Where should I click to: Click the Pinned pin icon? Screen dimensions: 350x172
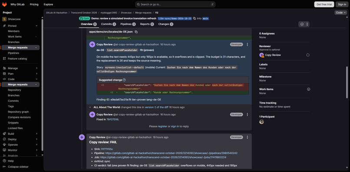click(x=4, y=26)
